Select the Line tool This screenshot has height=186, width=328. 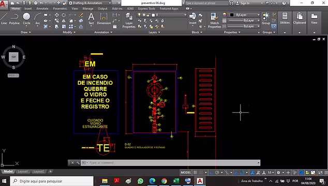point(4,19)
